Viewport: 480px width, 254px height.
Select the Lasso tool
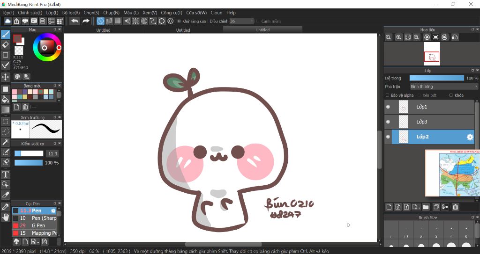click(5, 132)
